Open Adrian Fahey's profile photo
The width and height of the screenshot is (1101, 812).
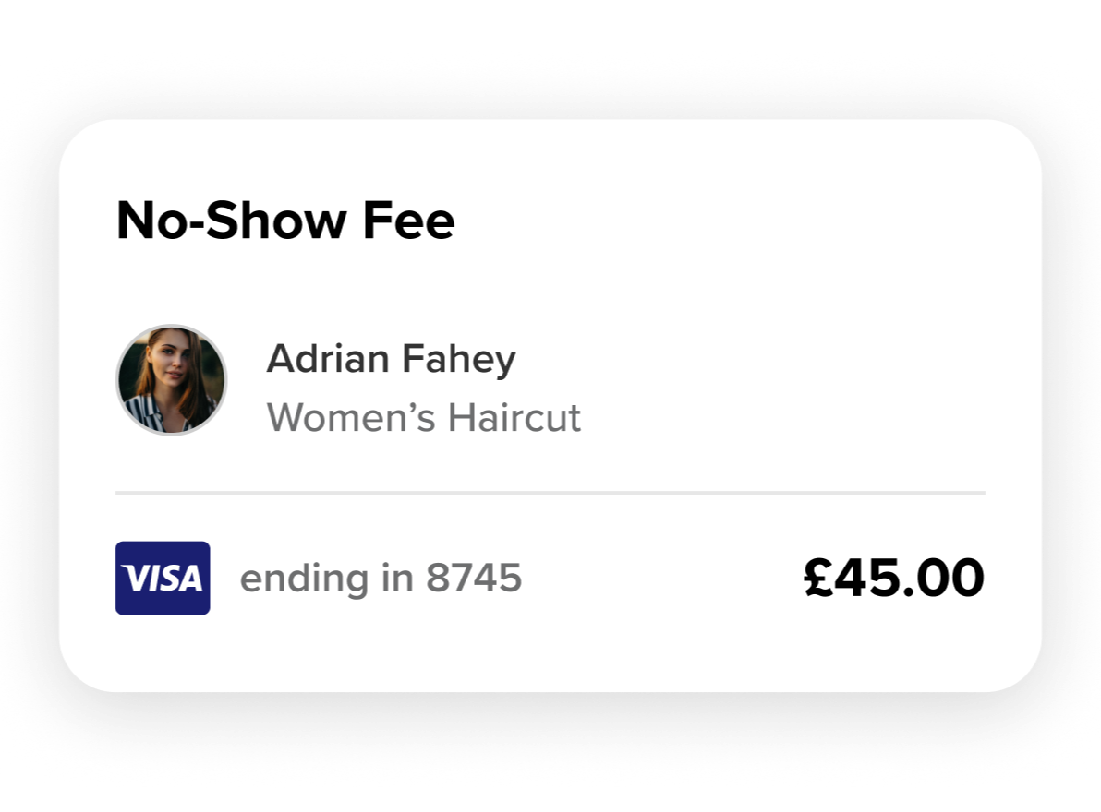[x=171, y=380]
